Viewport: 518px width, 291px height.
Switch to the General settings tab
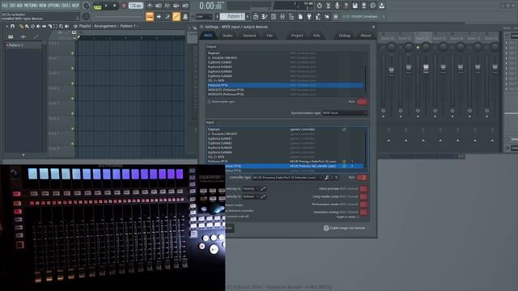tap(249, 36)
